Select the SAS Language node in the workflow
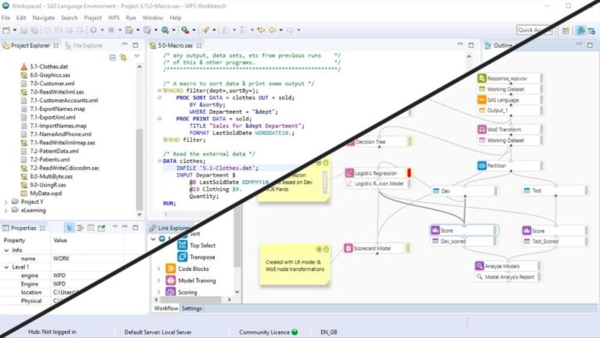The image size is (600, 338). tap(510, 100)
